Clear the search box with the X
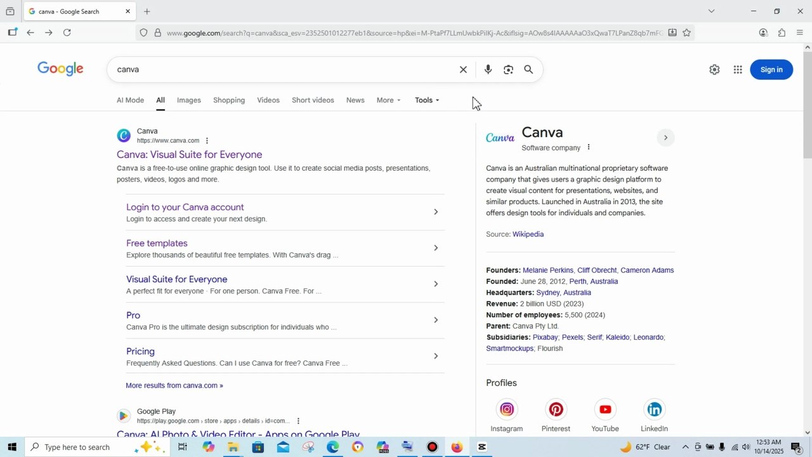Screen dimensions: 812x457 tap(463, 70)
